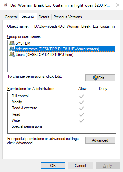Go to the Previous Versions tab
Image resolution: width=123 pixels, height=172 pixels.
coord(67,17)
